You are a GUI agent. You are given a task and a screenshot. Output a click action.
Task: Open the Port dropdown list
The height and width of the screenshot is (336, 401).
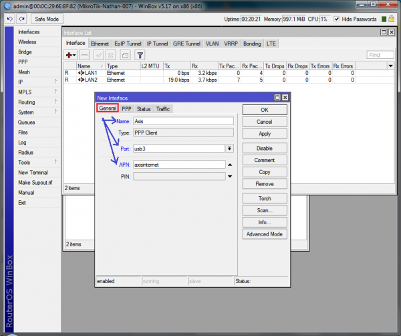click(230, 149)
